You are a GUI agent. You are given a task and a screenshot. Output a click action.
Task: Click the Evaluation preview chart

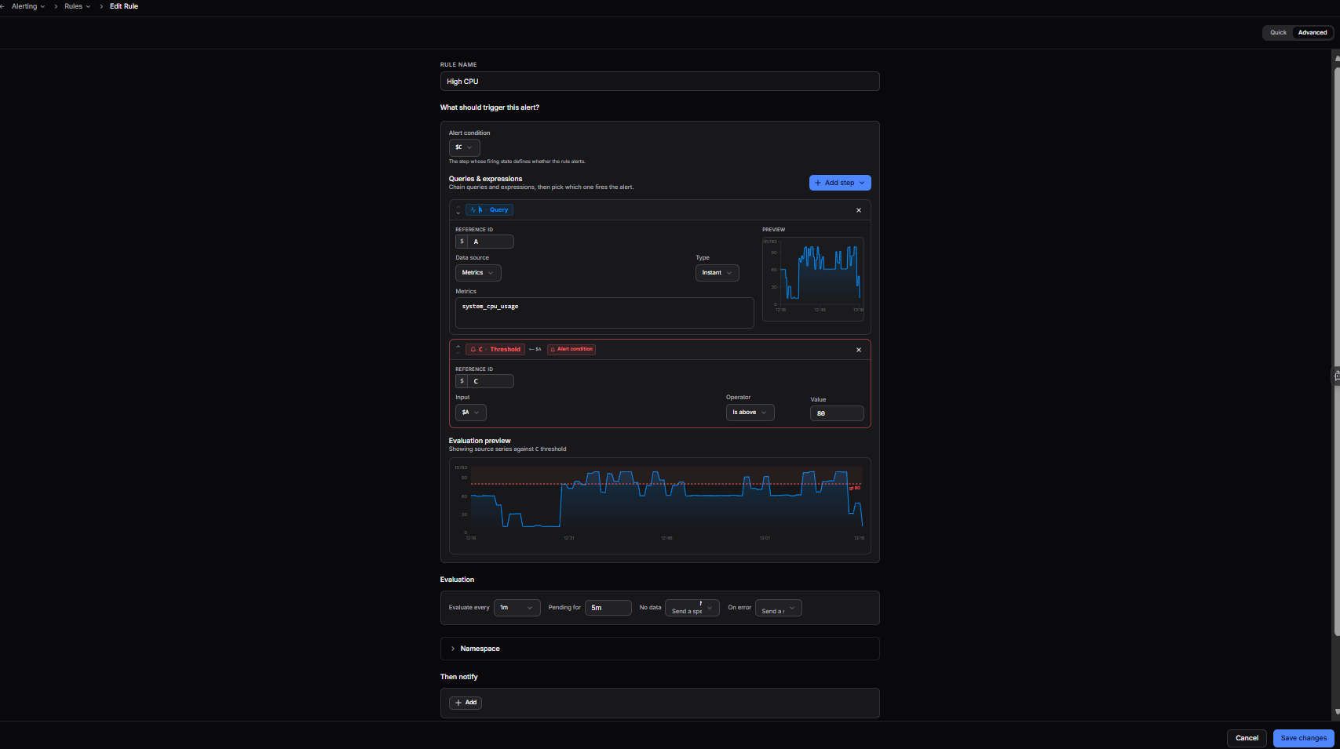coord(659,506)
